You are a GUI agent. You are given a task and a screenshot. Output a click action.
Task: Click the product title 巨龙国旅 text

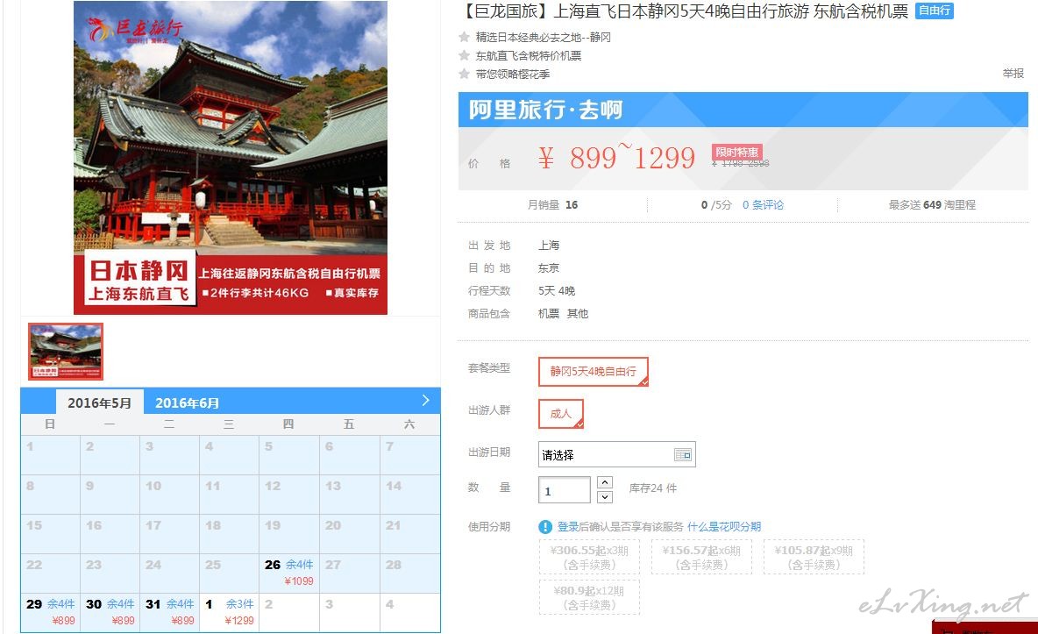(684, 11)
